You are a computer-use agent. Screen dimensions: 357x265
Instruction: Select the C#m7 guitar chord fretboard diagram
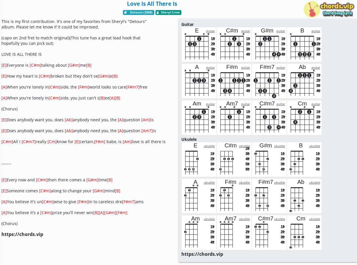[269, 118]
